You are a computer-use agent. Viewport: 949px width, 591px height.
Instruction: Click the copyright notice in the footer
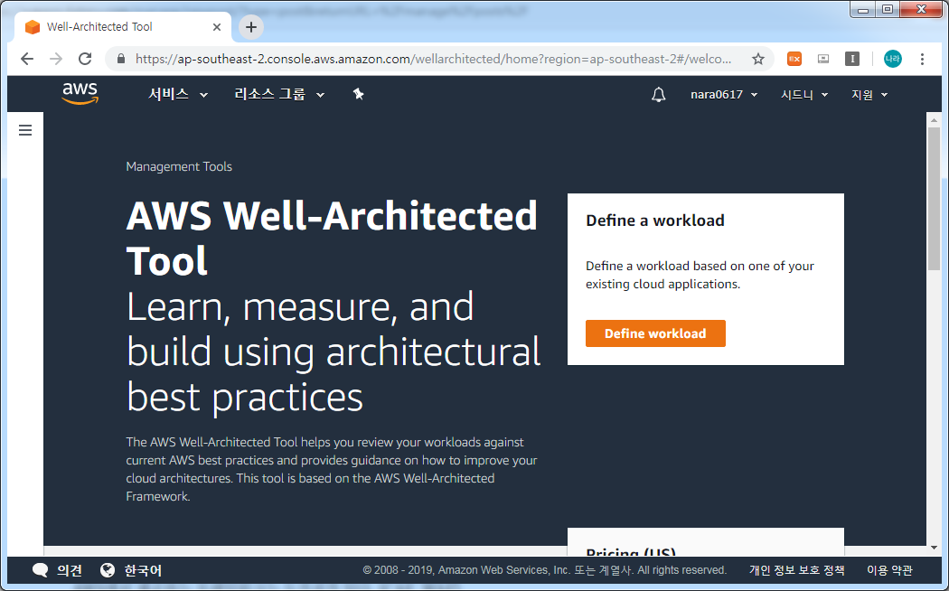(x=545, y=570)
